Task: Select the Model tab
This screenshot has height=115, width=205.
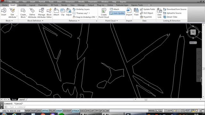Action: coord(14,99)
